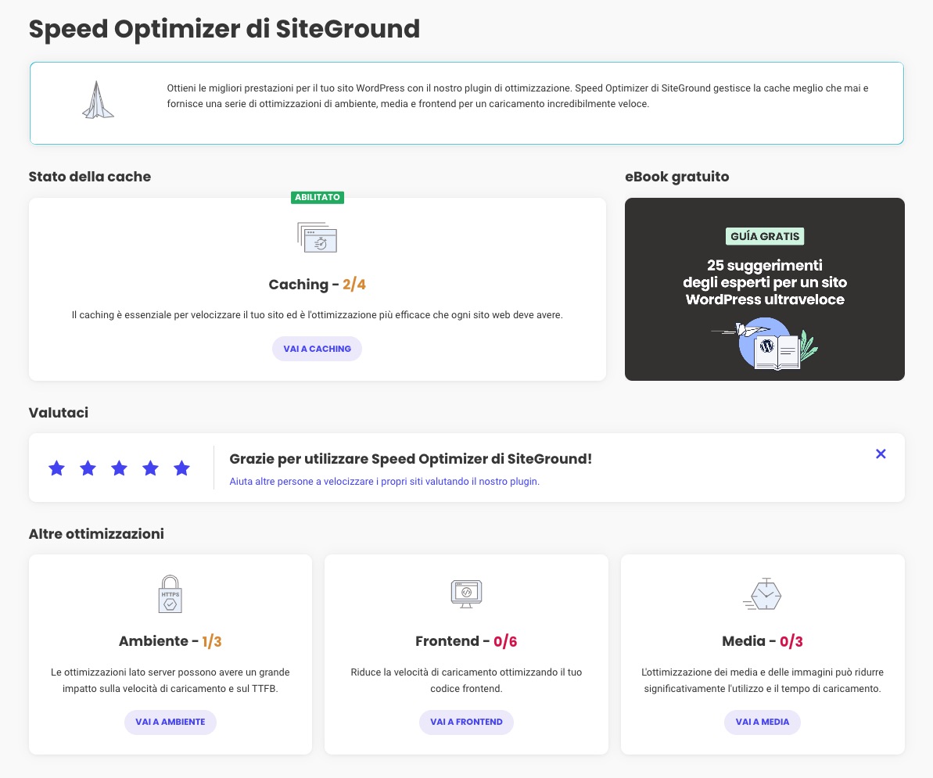The image size is (933, 778).
Task: Click the intro banner description paragraph
Action: coord(518,95)
